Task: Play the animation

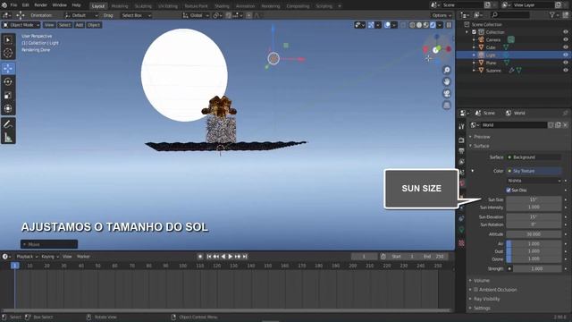Action: (x=231, y=257)
